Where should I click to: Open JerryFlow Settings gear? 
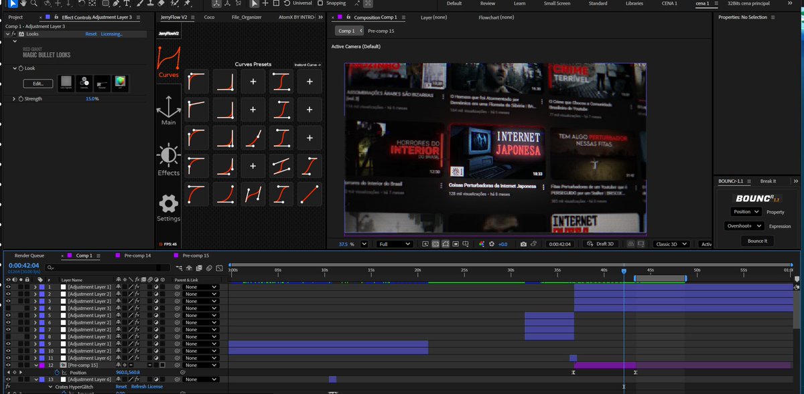tap(168, 208)
